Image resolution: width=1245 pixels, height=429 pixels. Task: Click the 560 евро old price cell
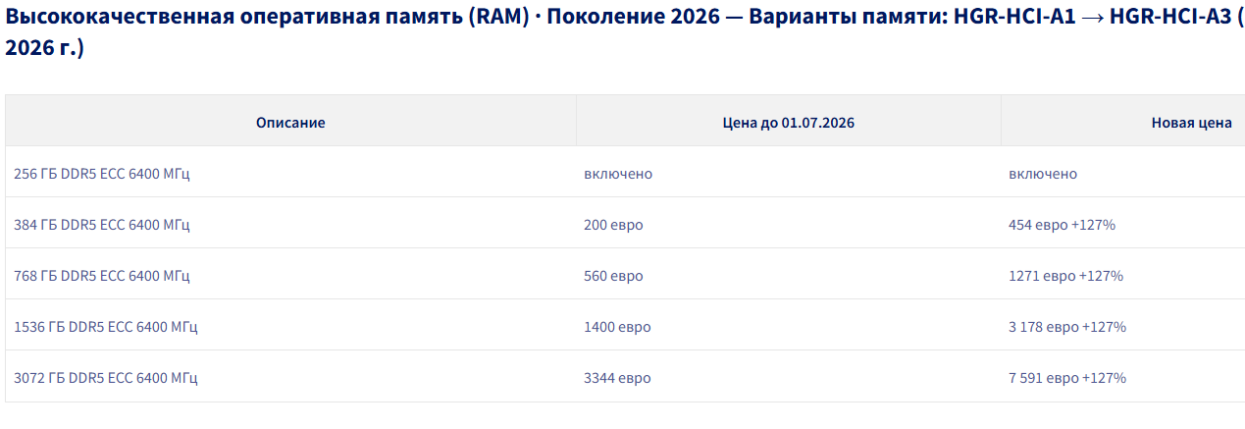click(x=613, y=276)
